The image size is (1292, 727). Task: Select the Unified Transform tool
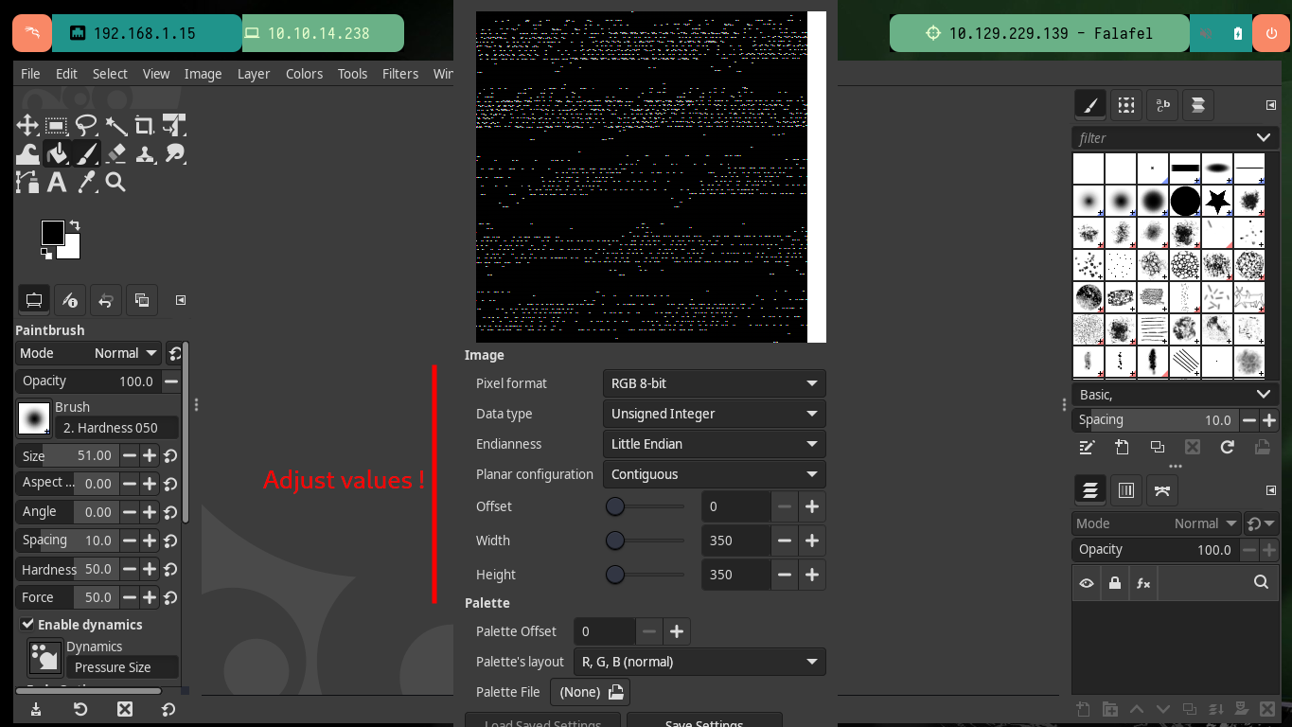(x=174, y=125)
